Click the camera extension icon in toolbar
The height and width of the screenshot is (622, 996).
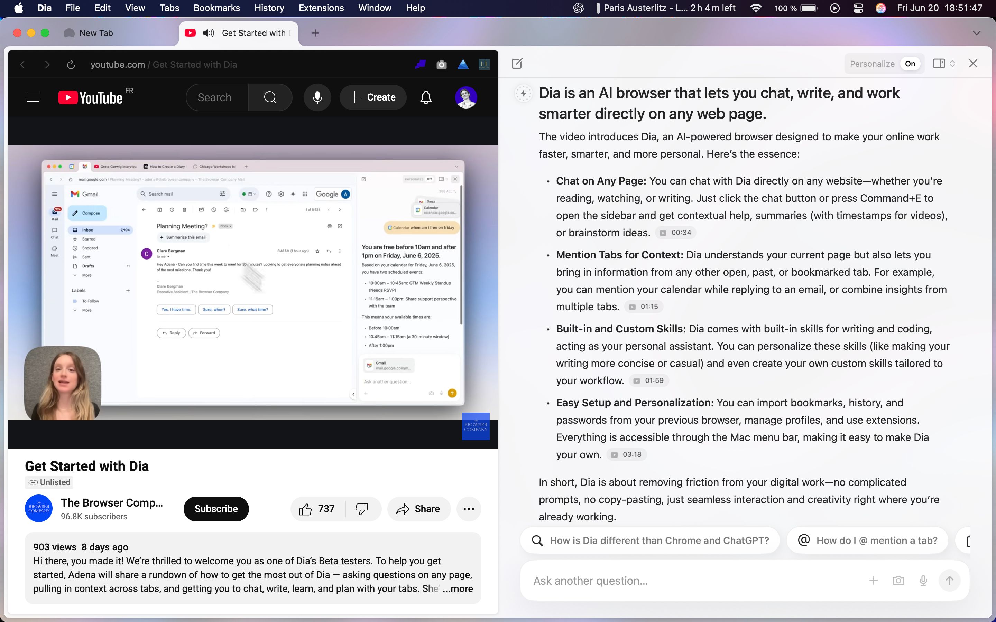pos(441,65)
